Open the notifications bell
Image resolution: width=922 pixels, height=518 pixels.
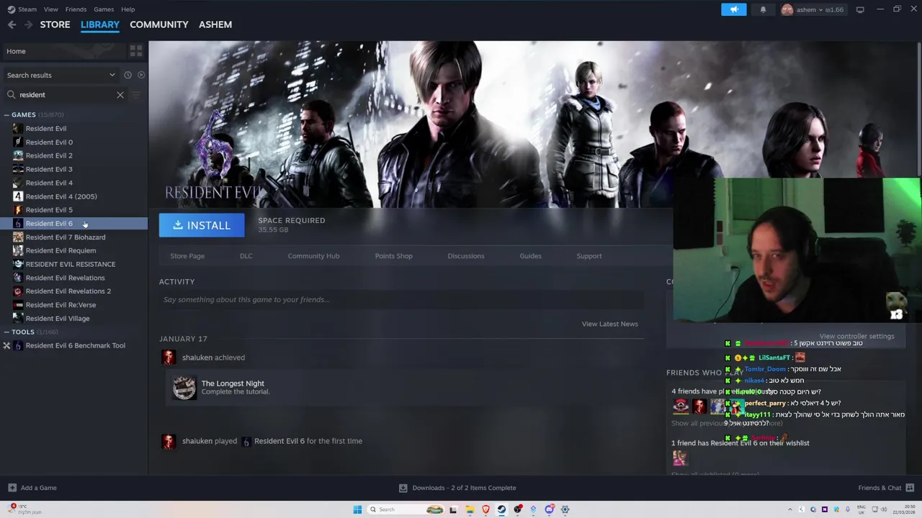763,9
